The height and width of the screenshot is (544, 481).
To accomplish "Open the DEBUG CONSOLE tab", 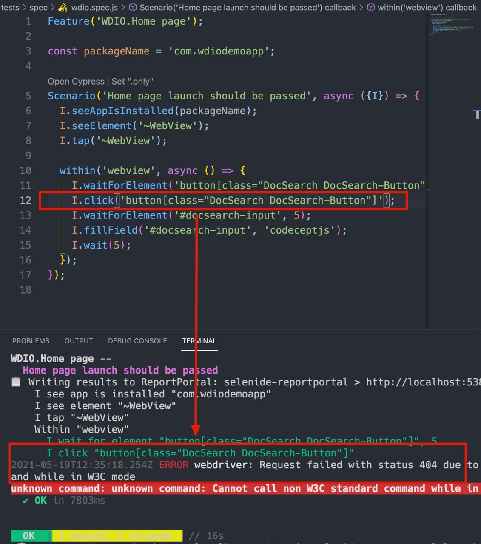I will click(x=137, y=341).
